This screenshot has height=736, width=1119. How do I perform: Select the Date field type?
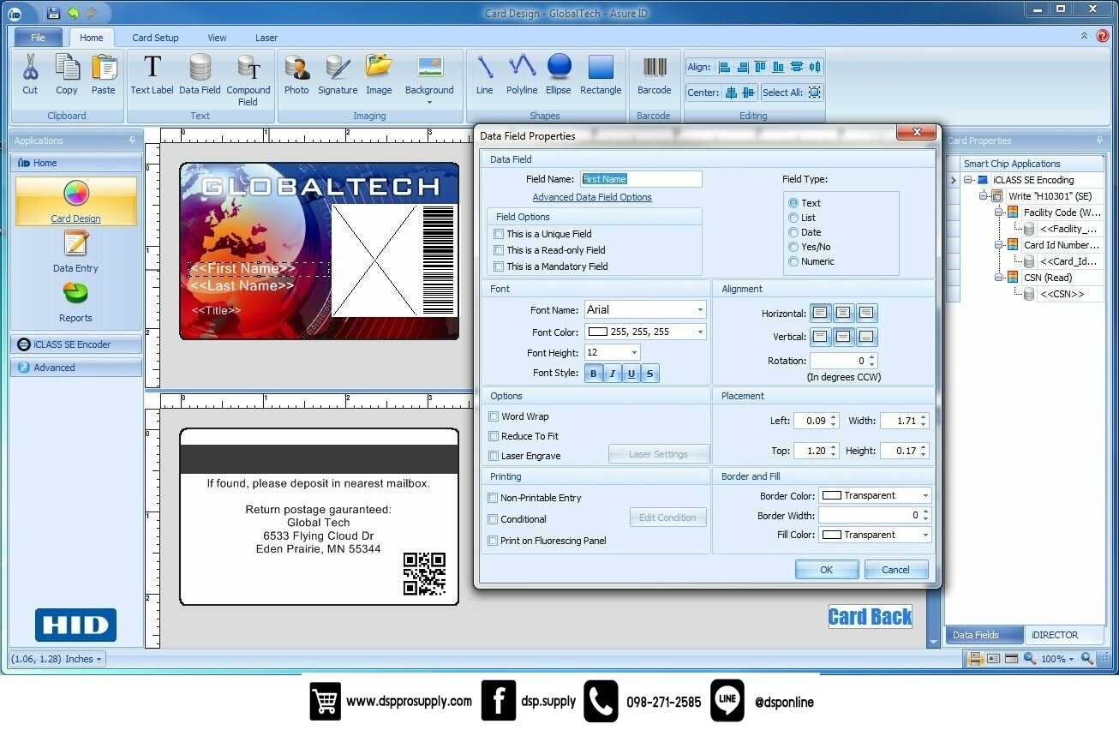coord(793,232)
